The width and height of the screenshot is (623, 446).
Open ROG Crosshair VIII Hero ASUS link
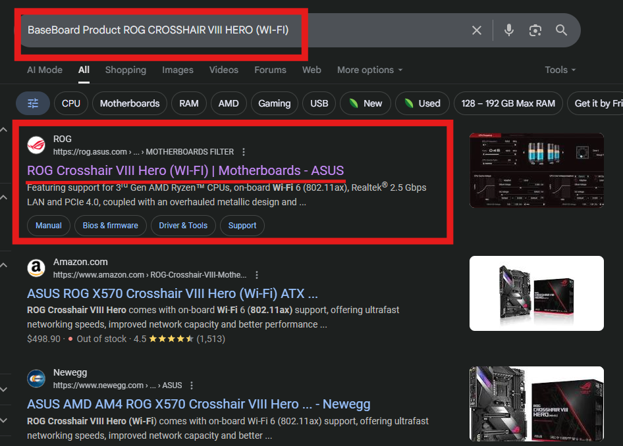(185, 170)
